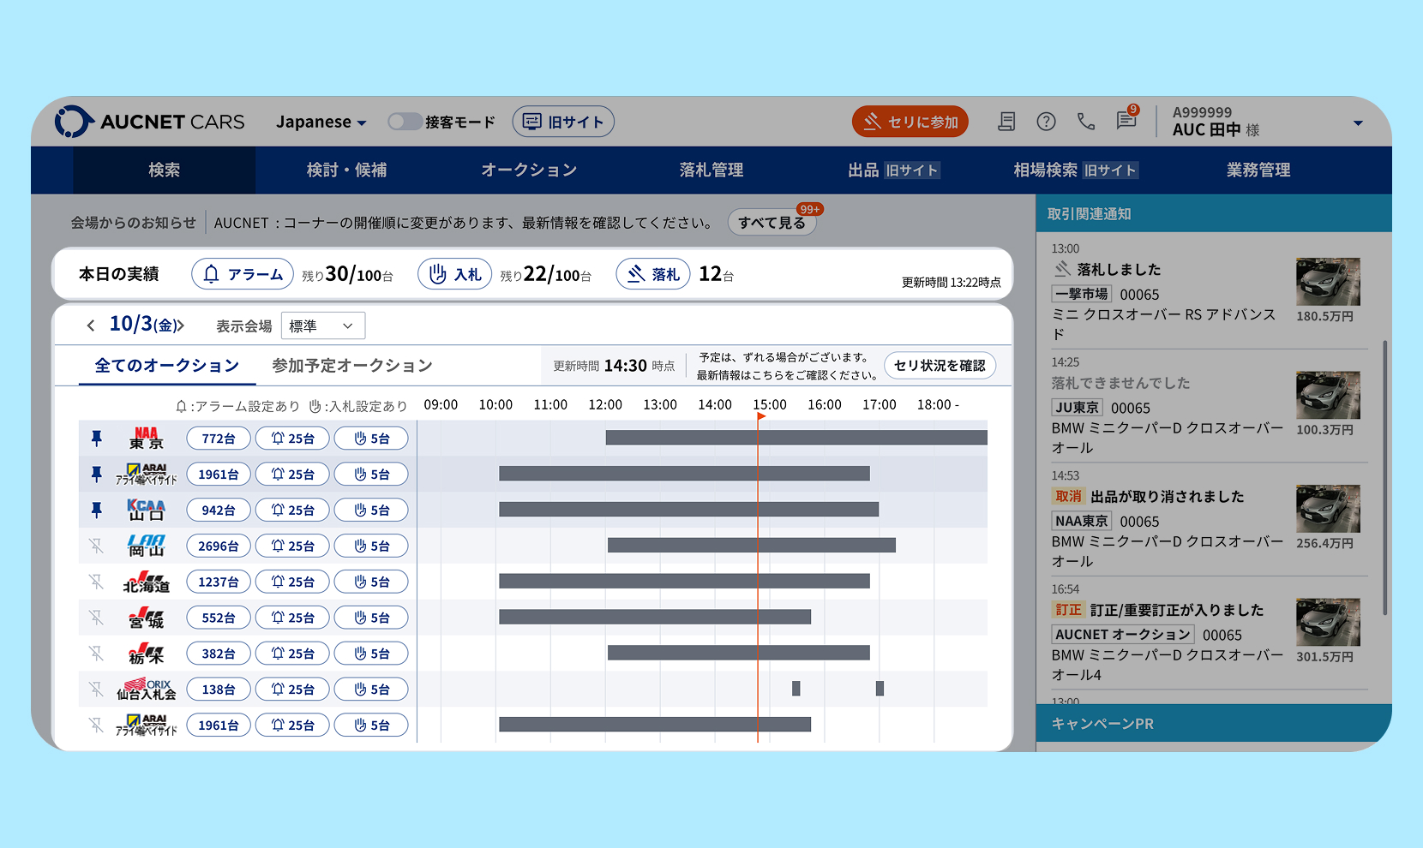Click the セリに参加 button
The height and width of the screenshot is (848, 1423).
910,122
